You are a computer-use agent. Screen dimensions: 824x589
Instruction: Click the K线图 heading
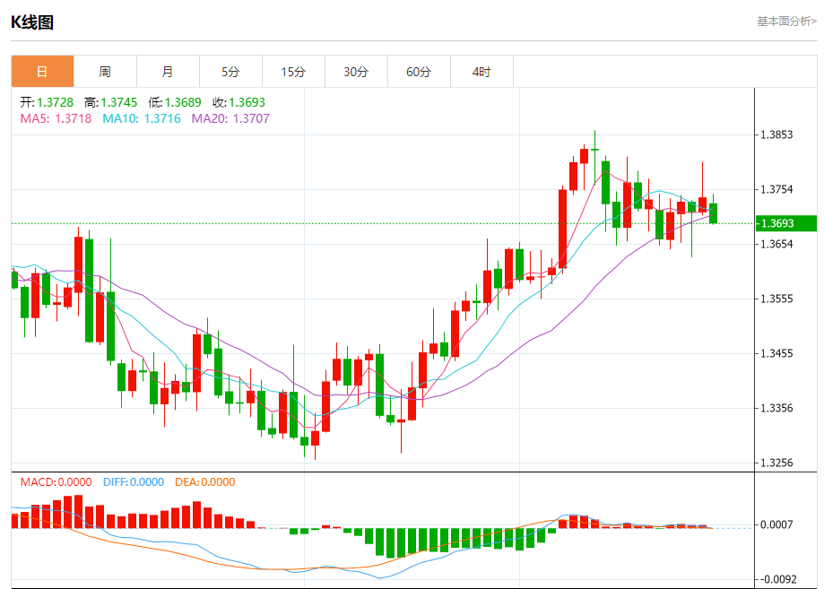(x=32, y=22)
